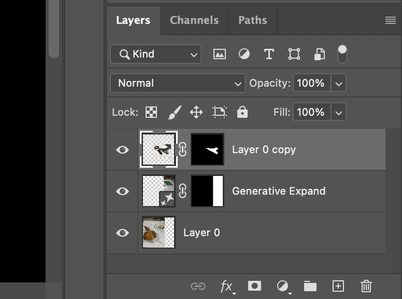The height and width of the screenshot is (299, 402).
Task: Open the Layers panel menu icon
Action: [x=391, y=20]
